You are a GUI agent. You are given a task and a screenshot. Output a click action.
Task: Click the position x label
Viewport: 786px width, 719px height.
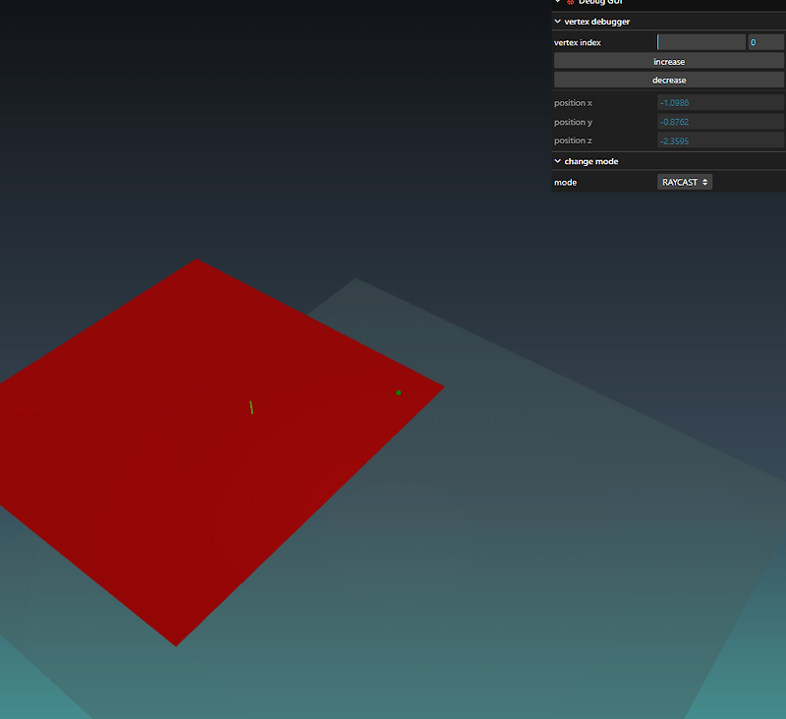coord(573,103)
